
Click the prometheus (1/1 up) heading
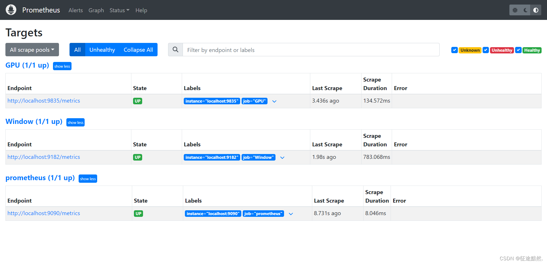[40, 178]
